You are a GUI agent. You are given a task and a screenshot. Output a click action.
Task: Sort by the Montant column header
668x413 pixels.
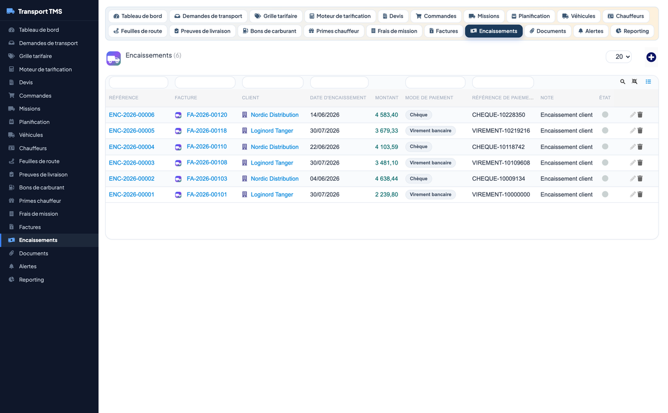387,98
